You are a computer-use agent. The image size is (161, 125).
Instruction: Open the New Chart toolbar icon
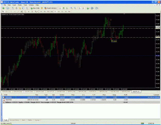pos(3,8)
